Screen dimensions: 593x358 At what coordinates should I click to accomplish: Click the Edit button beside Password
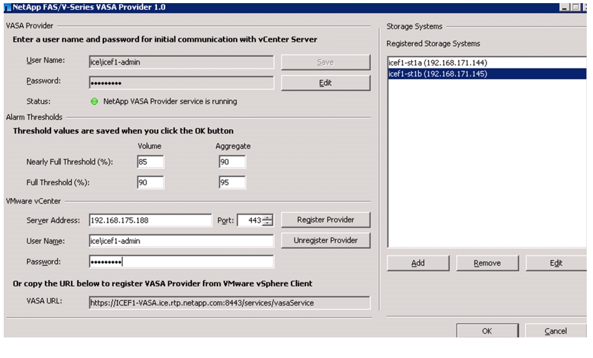click(x=325, y=82)
